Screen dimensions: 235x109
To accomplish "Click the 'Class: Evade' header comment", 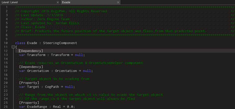I will click(30, 27).
